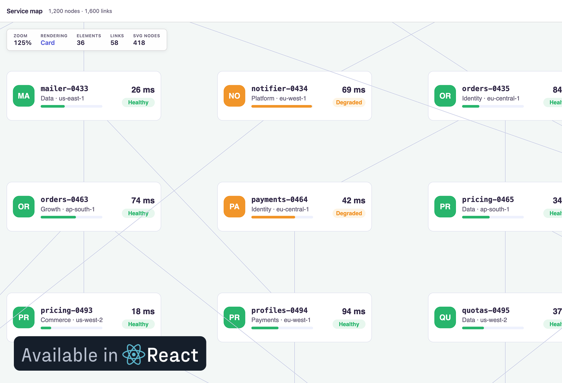Select the quotas-0495 service name
Viewport: 562px width, 383px height.
486,310
